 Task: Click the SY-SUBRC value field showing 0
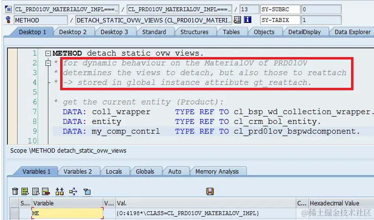click(x=321, y=9)
